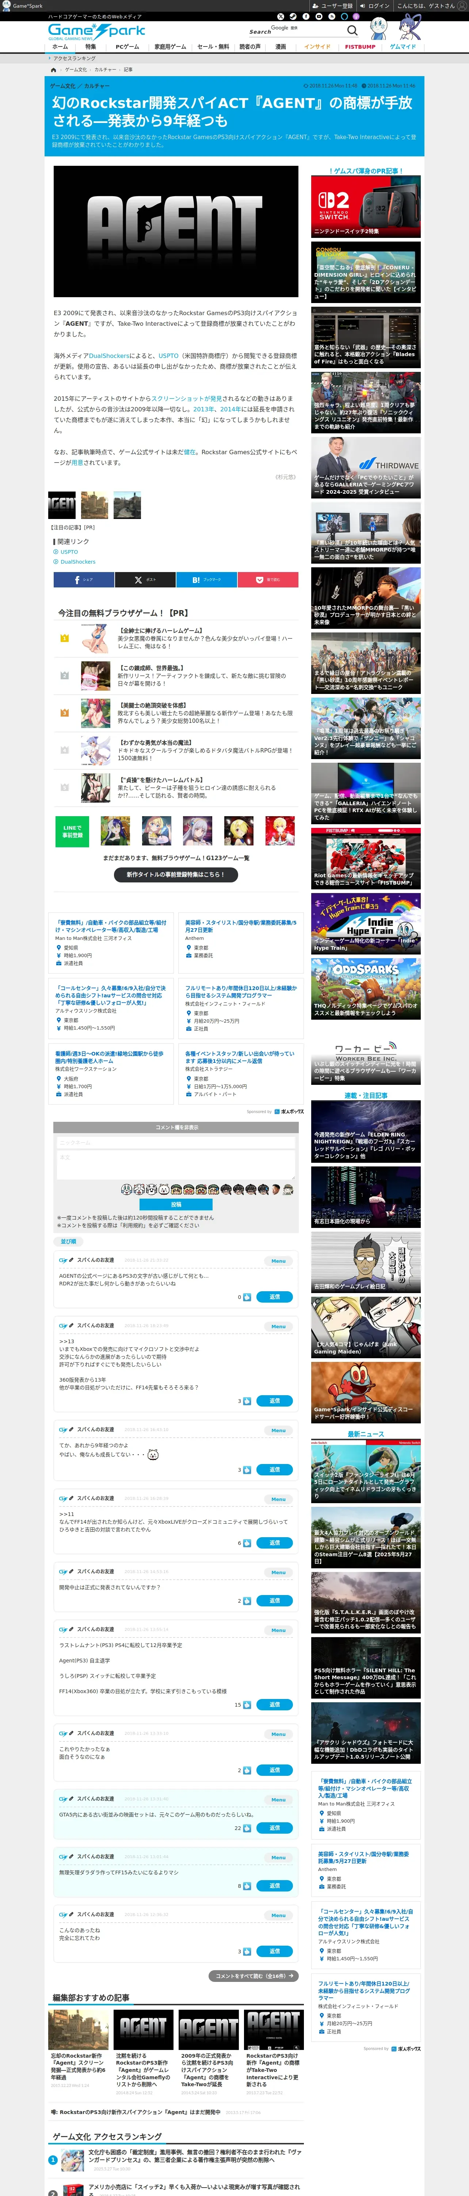Screen dimensions: 469x2196
Task: Open the USPTO related link
Action: (x=69, y=552)
